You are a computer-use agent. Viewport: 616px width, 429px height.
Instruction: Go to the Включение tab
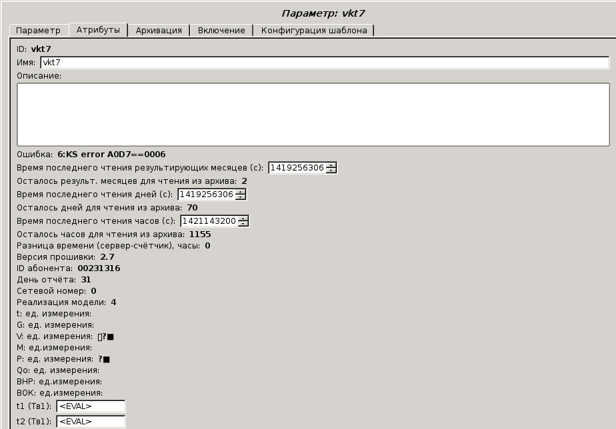223,31
